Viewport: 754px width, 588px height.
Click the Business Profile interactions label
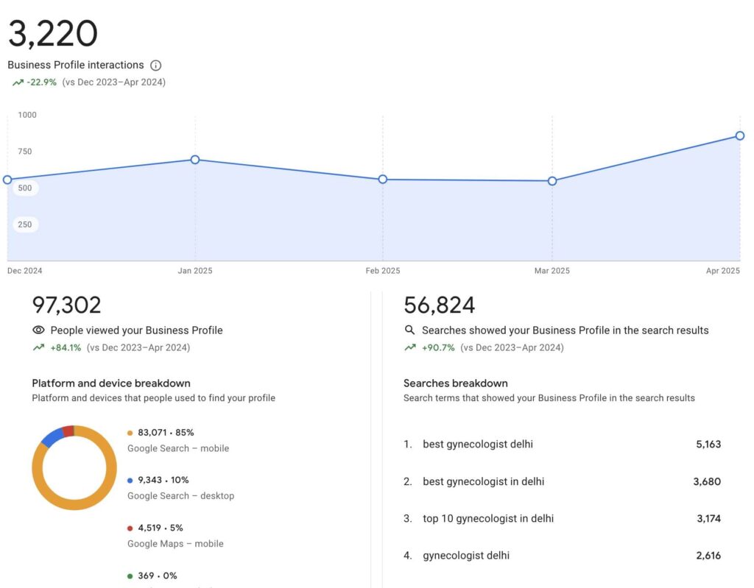pos(76,65)
